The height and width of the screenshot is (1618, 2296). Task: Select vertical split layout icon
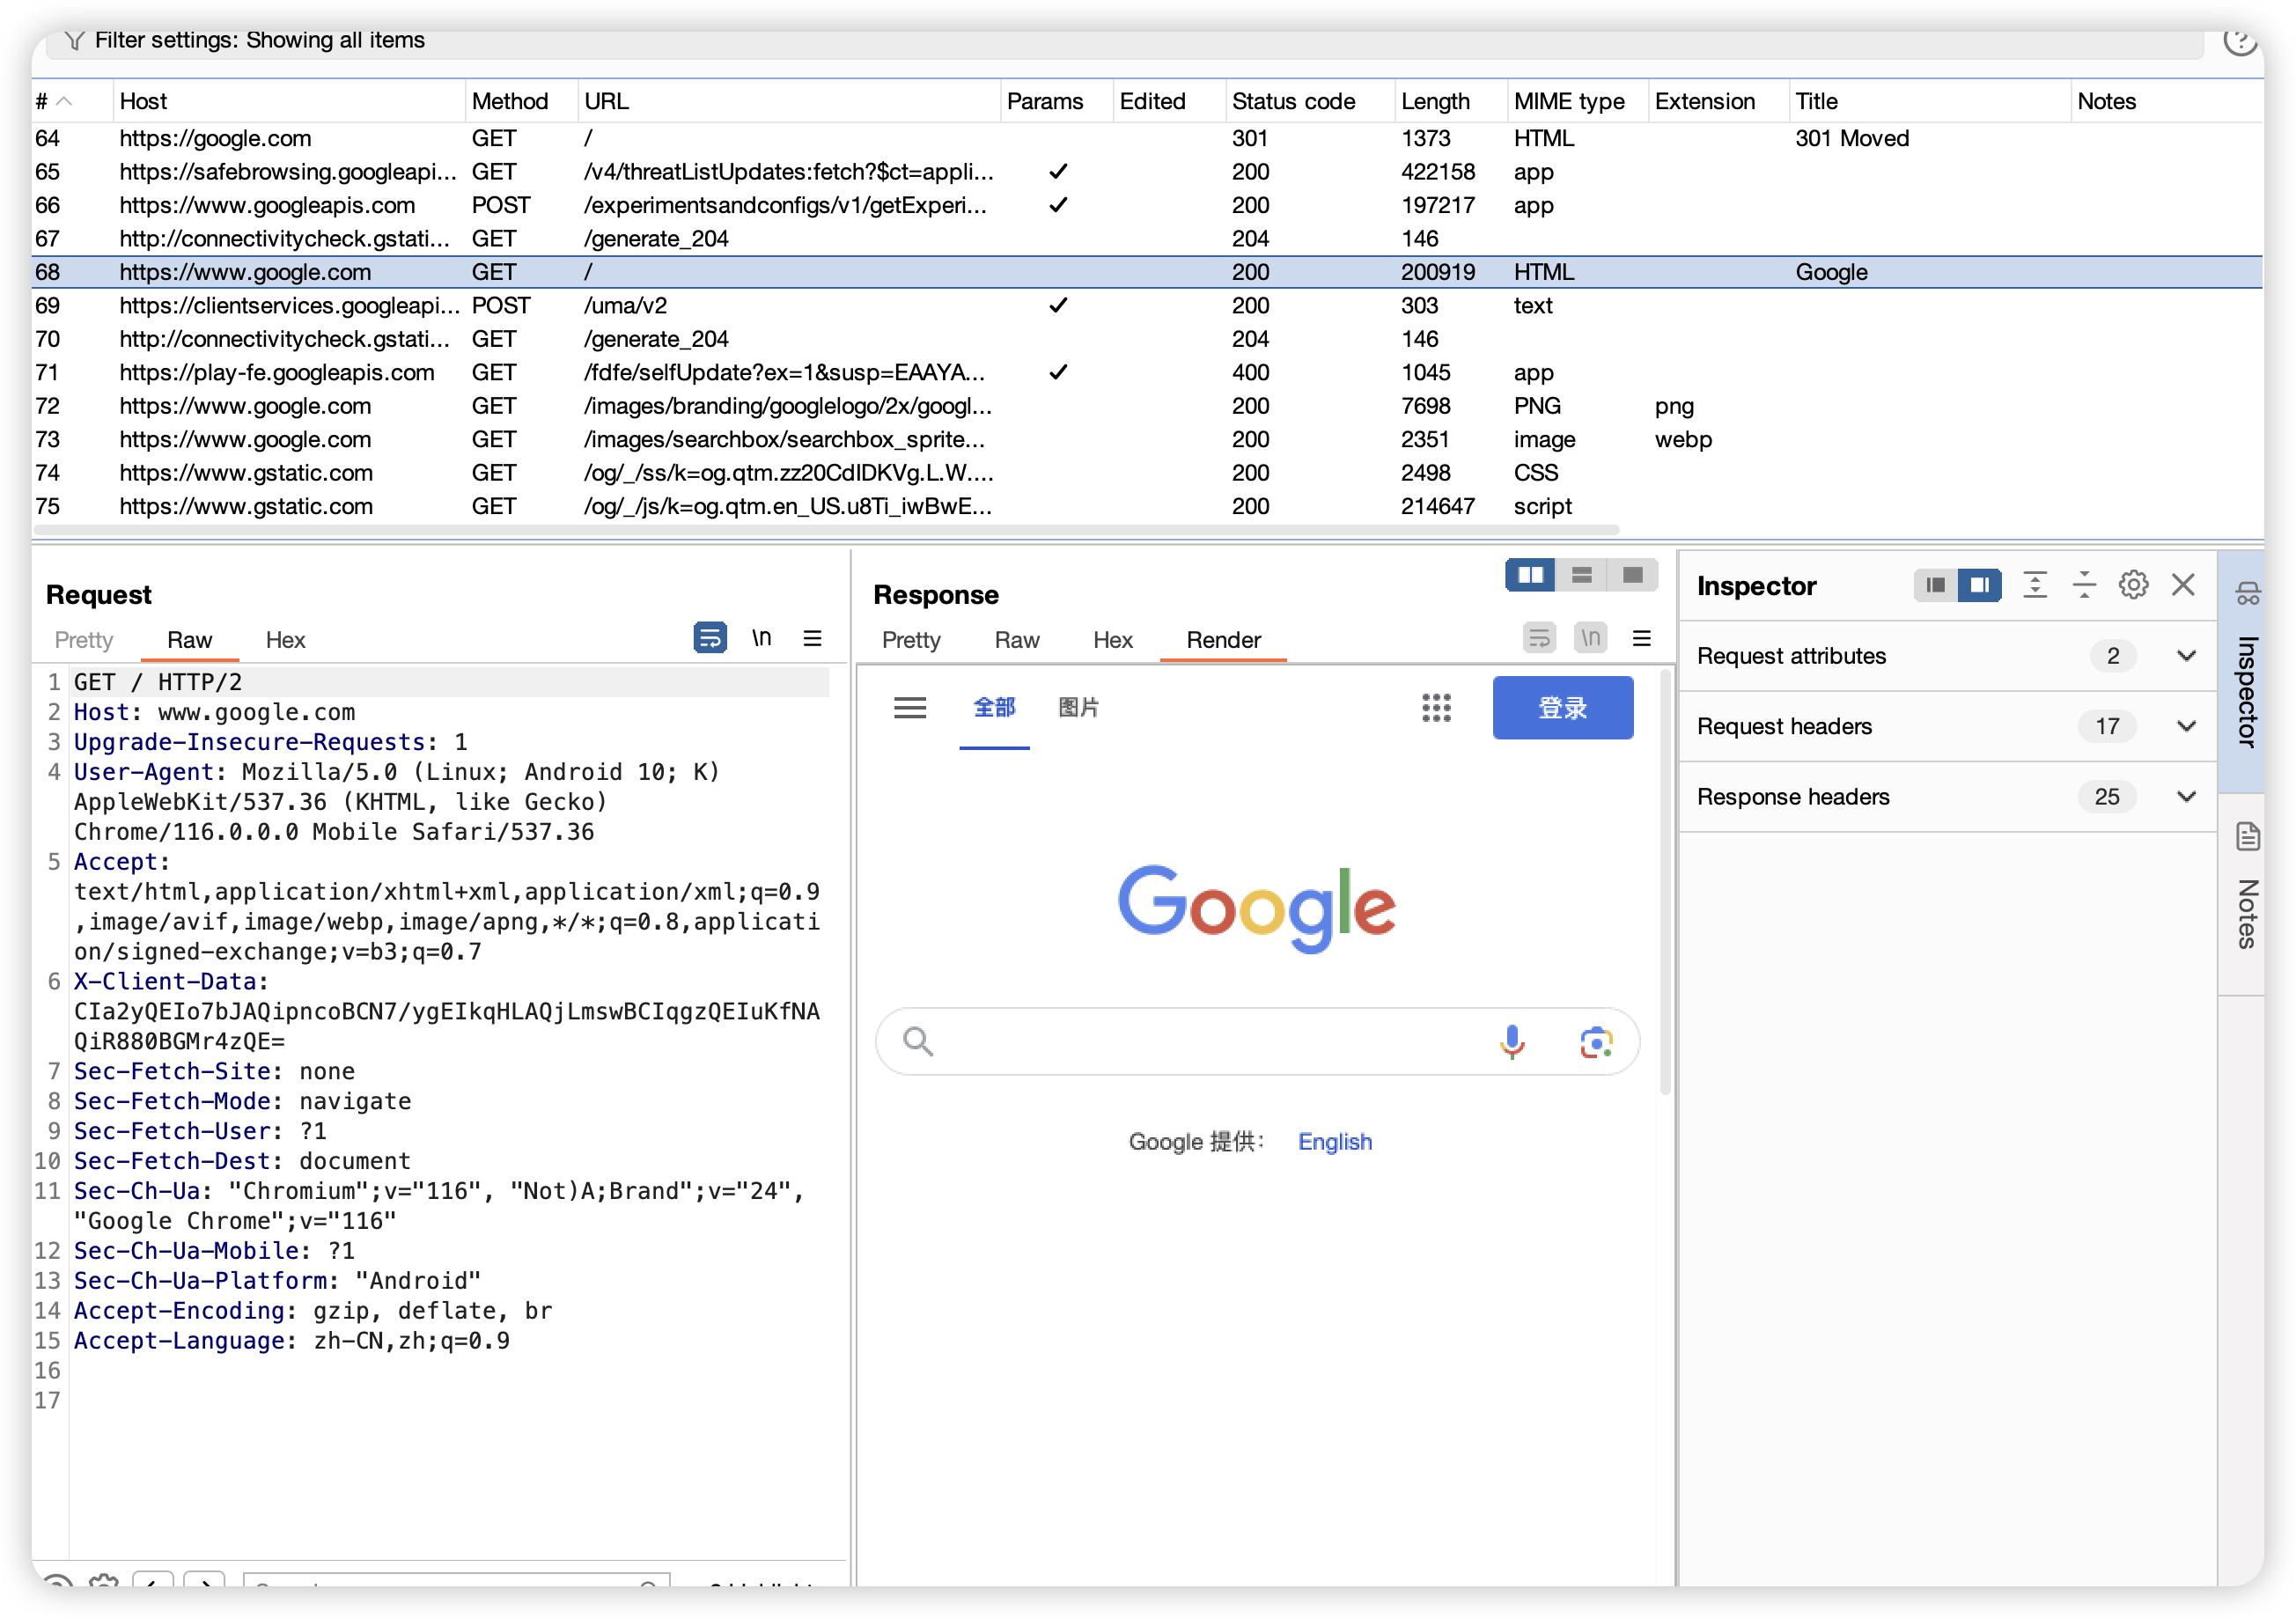point(1581,575)
